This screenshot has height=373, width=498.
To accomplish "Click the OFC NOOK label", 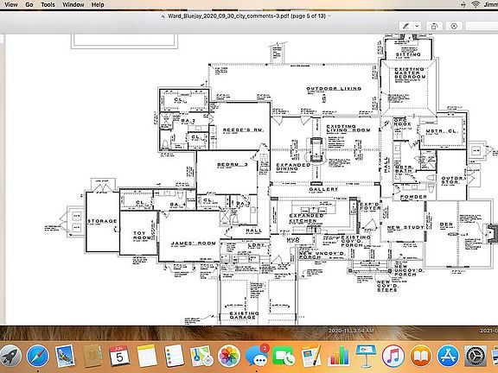I will tap(402, 122).
